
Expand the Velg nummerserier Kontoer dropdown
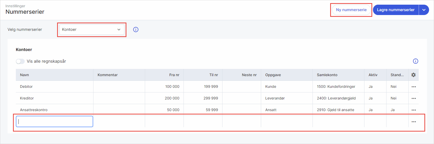[92, 30]
